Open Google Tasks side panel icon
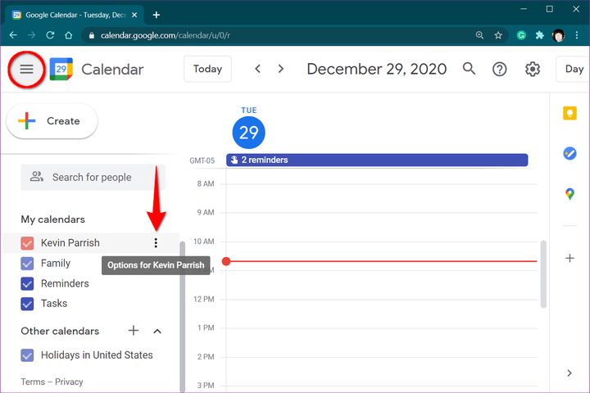This screenshot has width=590, height=393. click(570, 153)
